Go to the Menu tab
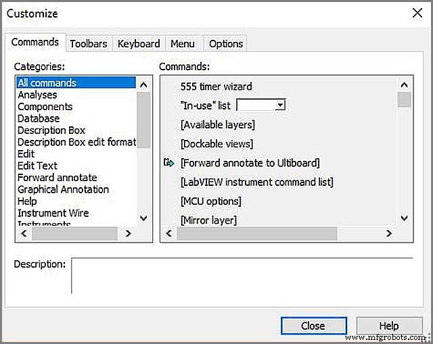The image size is (433, 344). click(182, 43)
